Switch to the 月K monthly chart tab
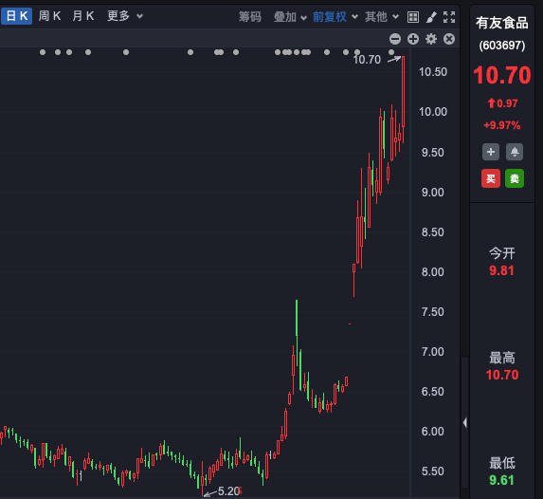 [x=83, y=16]
